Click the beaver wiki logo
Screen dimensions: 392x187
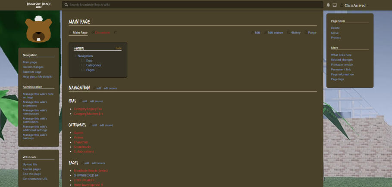[38, 29]
